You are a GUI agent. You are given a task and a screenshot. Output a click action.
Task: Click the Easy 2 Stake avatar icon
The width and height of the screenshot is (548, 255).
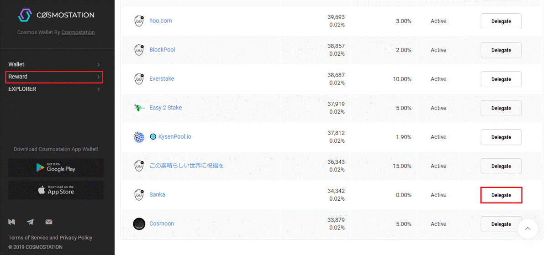click(x=139, y=108)
